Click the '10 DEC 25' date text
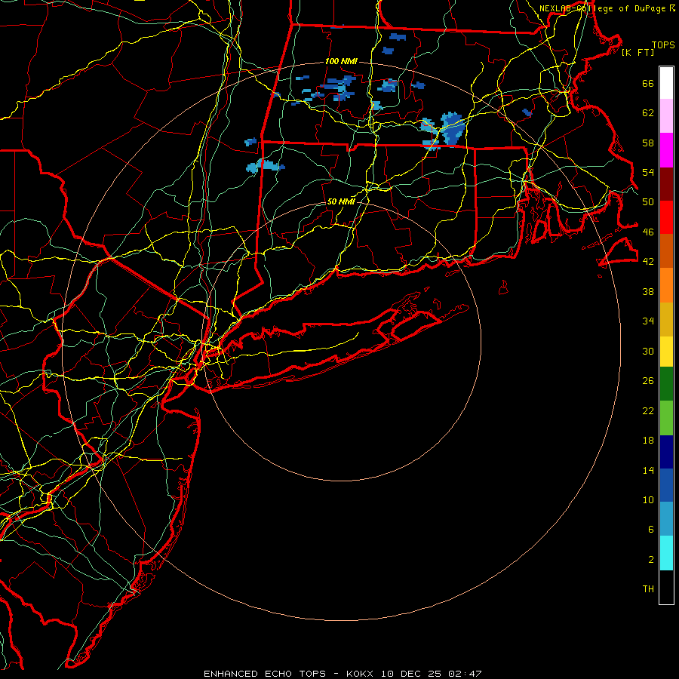The height and width of the screenshot is (679, 679). [411, 674]
